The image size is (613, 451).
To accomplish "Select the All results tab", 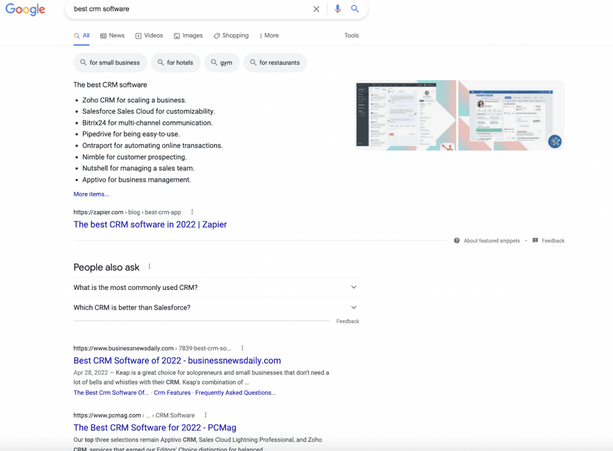I will point(81,35).
